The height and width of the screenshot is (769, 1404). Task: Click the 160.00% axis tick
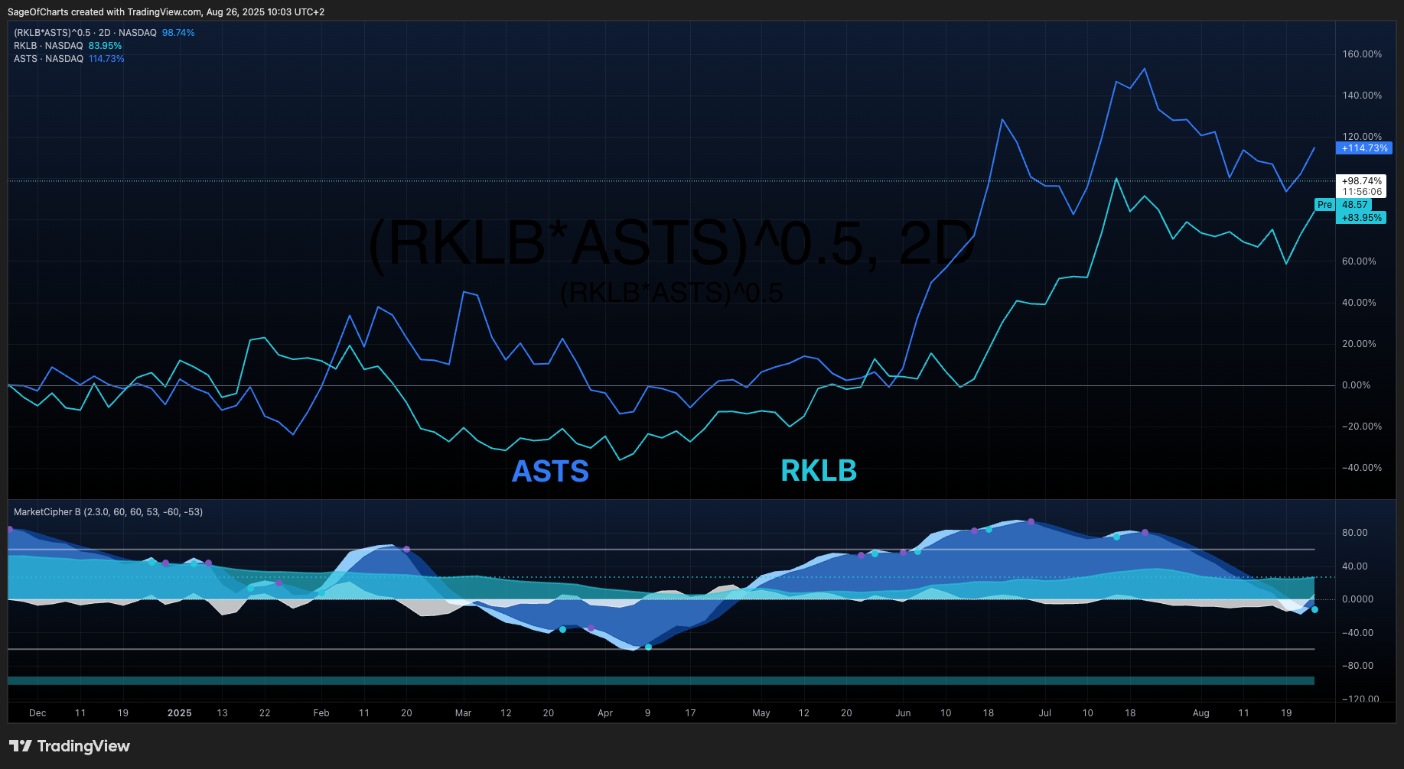pyautogui.click(x=1362, y=54)
